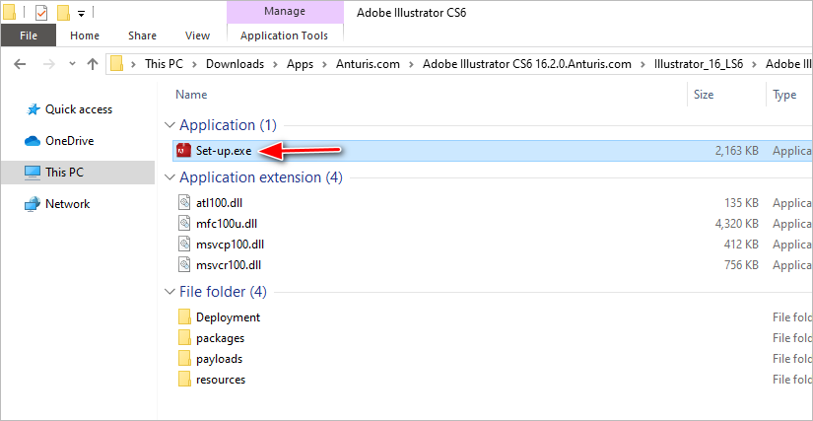Click the Deployment folder icon

[183, 317]
